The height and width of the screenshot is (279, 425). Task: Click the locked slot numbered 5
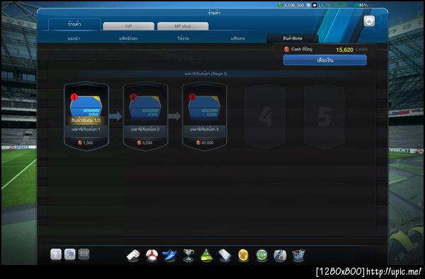click(x=324, y=116)
